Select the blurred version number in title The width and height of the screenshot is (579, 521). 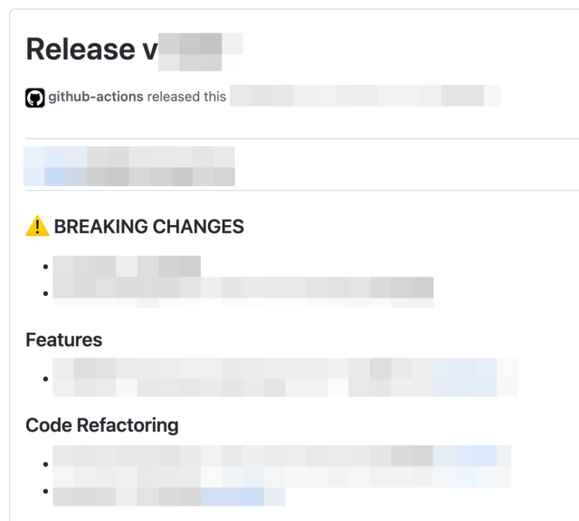tap(201, 52)
